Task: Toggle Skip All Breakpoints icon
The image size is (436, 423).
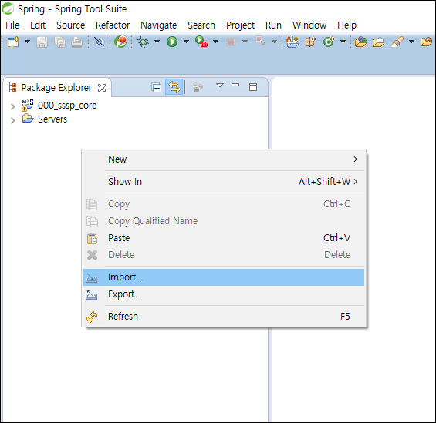Action: [x=99, y=42]
